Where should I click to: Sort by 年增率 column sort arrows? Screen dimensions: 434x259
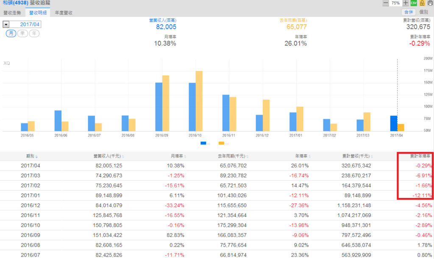[309, 156]
